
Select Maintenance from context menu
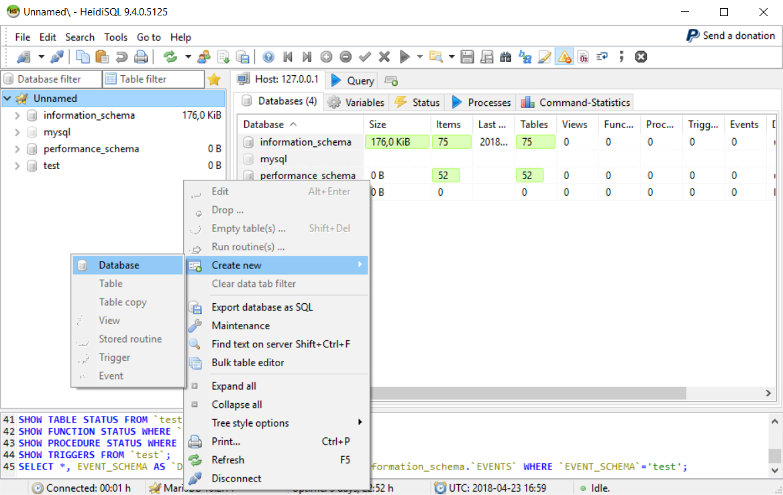click(276, 325)
